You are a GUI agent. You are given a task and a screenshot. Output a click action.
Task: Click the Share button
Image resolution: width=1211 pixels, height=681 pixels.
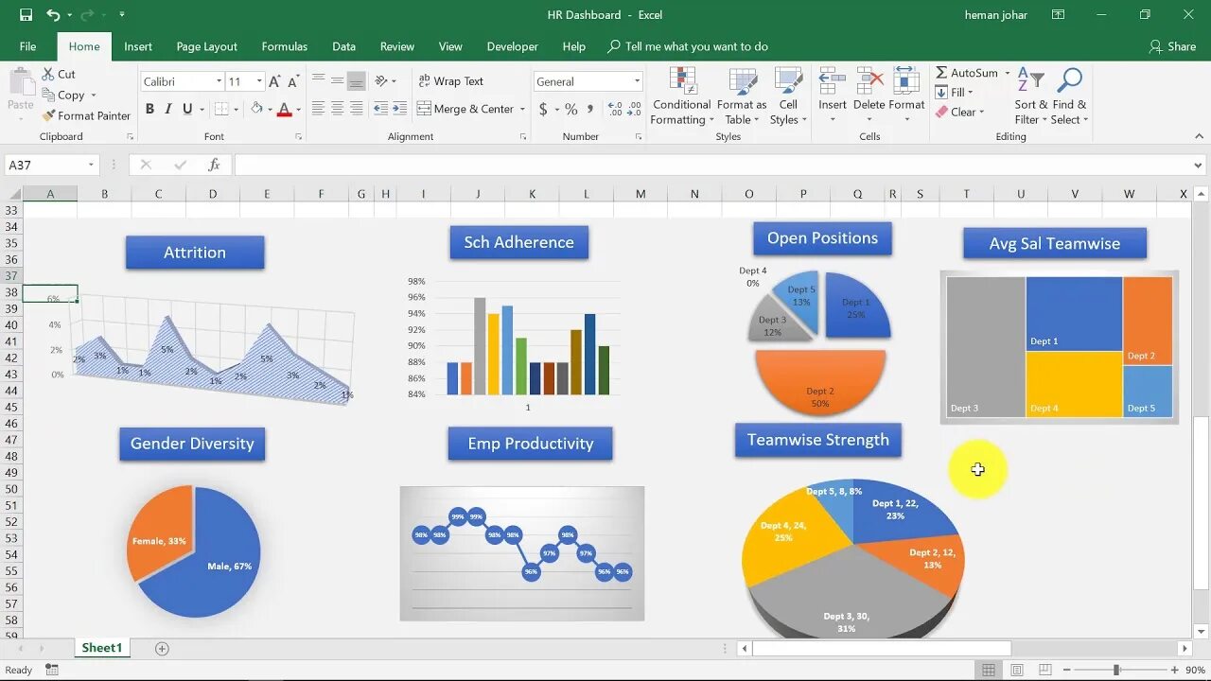pyautogui.click(x=1172, y=46)
